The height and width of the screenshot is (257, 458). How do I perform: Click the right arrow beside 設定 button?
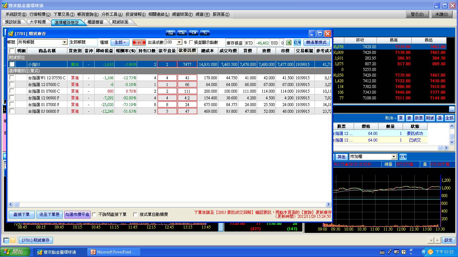tap(438, 240)
